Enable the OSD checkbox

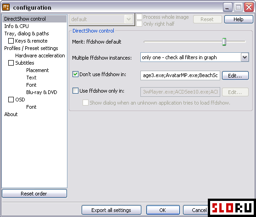tap(11, 100)
